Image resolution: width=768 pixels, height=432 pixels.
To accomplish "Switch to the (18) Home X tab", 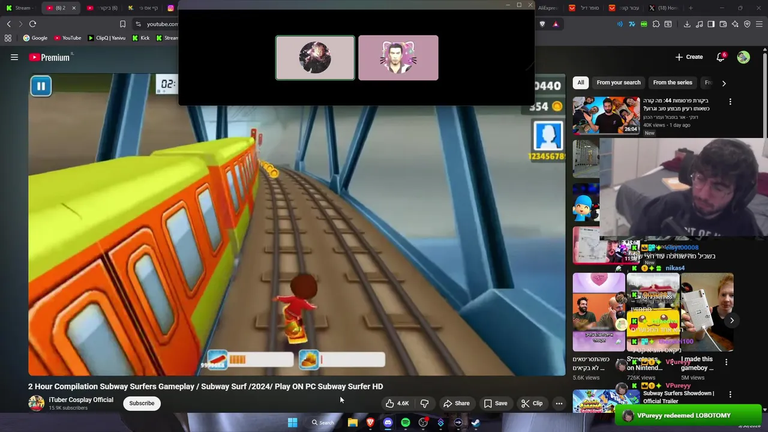I will pos(665,8).
